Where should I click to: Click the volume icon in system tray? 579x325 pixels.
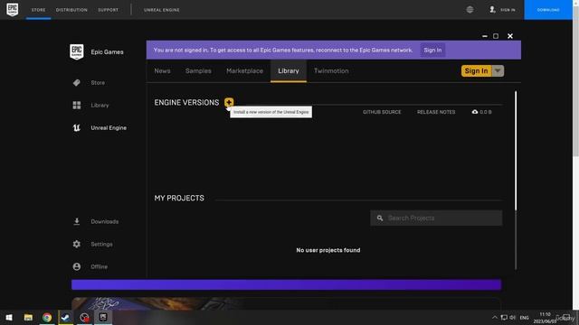(x=513, y=317)
